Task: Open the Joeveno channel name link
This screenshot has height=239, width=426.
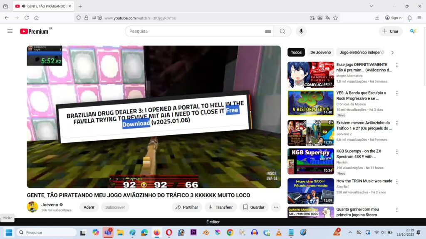Action: (x=50, y=205)
